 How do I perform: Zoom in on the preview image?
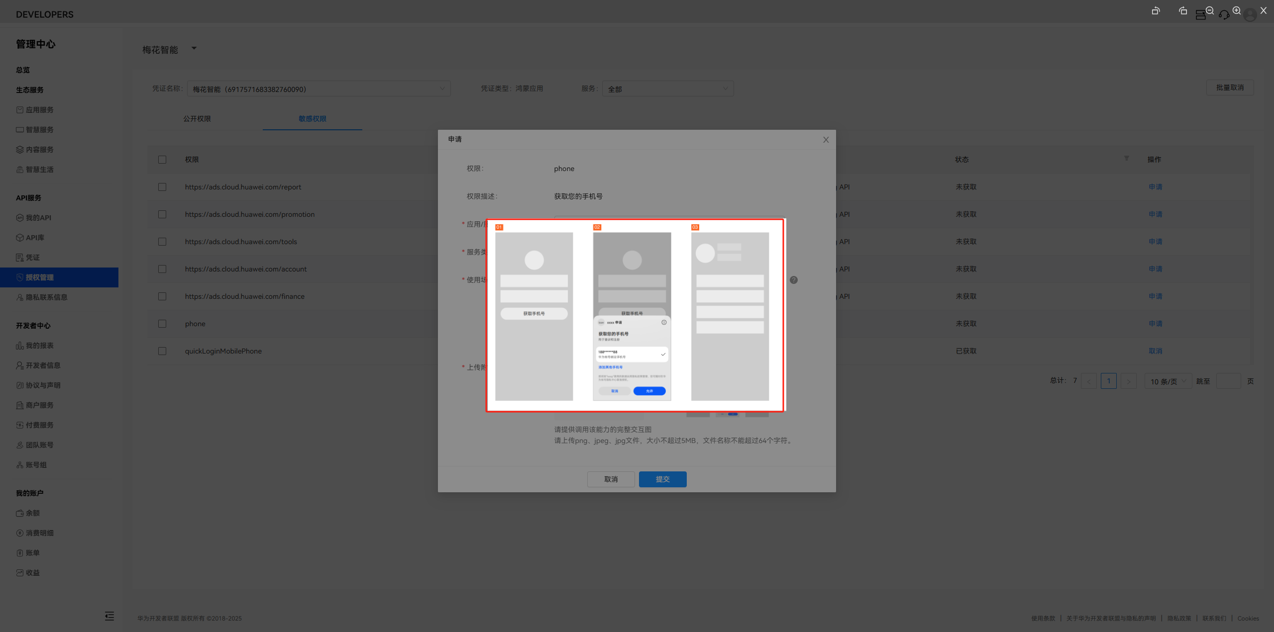(1237, 10)
